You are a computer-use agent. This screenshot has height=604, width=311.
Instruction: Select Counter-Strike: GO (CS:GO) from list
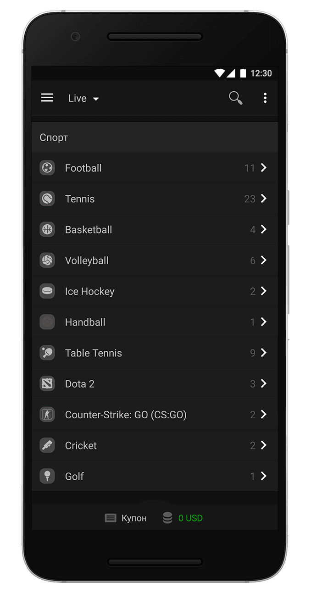coord(126,415)
